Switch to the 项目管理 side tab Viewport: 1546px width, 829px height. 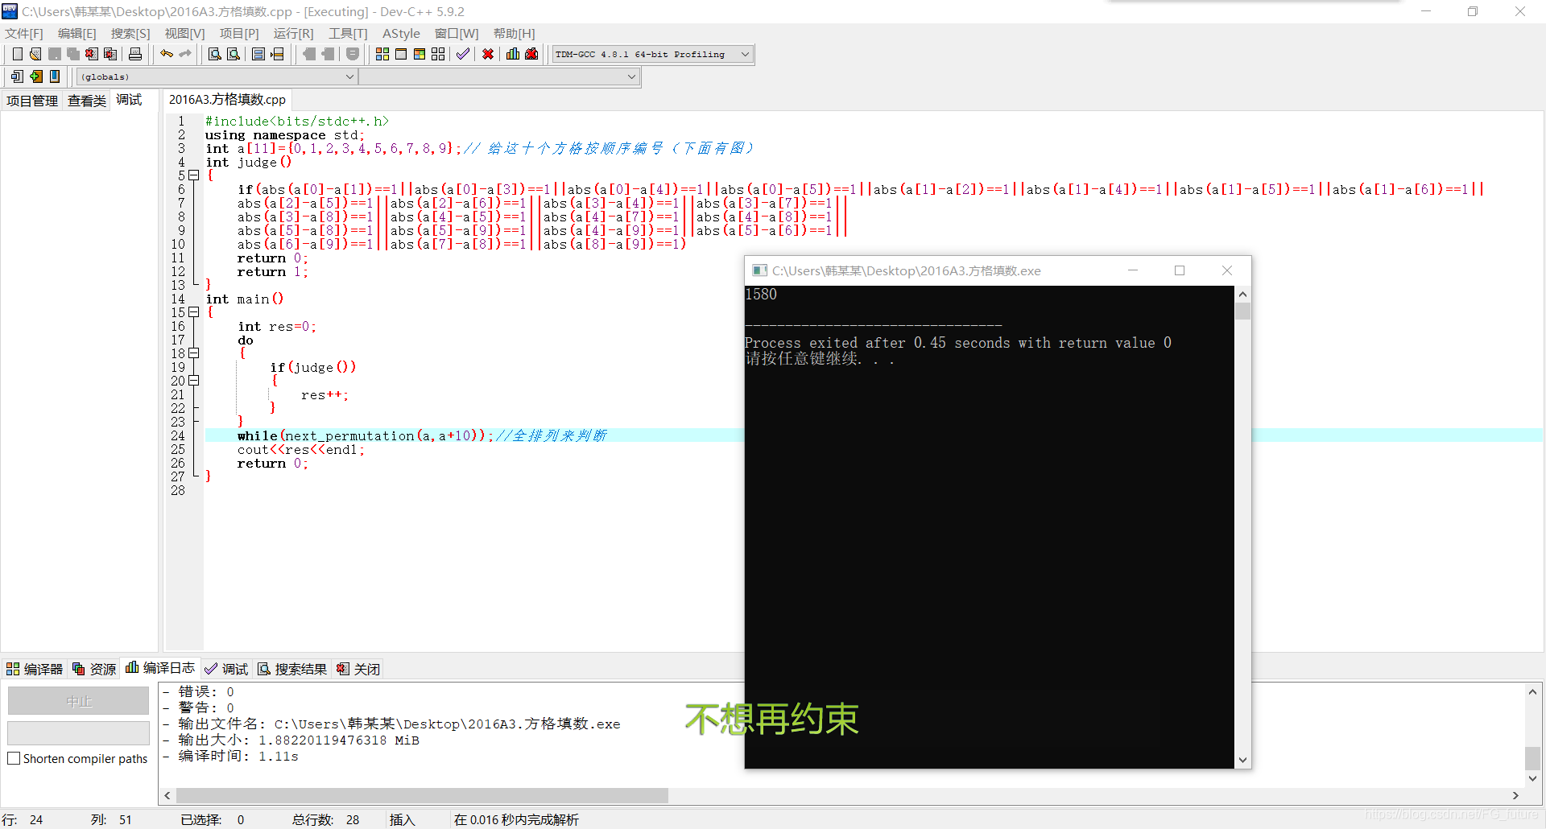[x=32, y=101]
